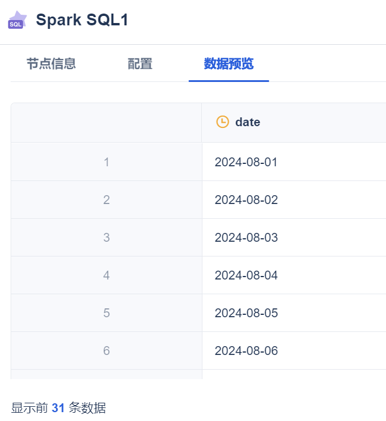Select the 2024-08-06 date cell
The width and height of the screenshot is (386, 421).
246,351
